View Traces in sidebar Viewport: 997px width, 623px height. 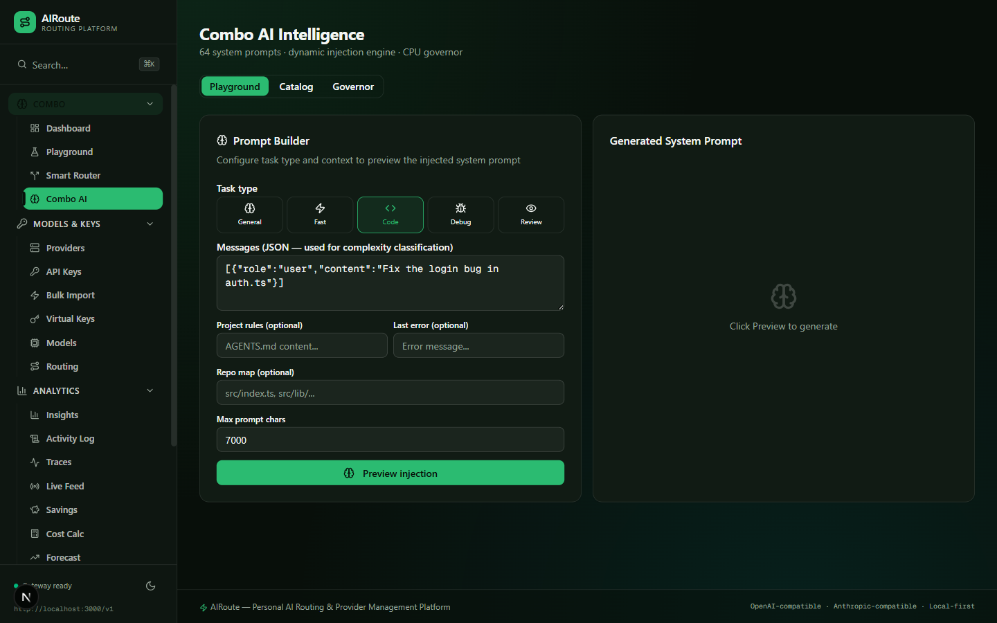pyautogui.click(x=93, y=462)
